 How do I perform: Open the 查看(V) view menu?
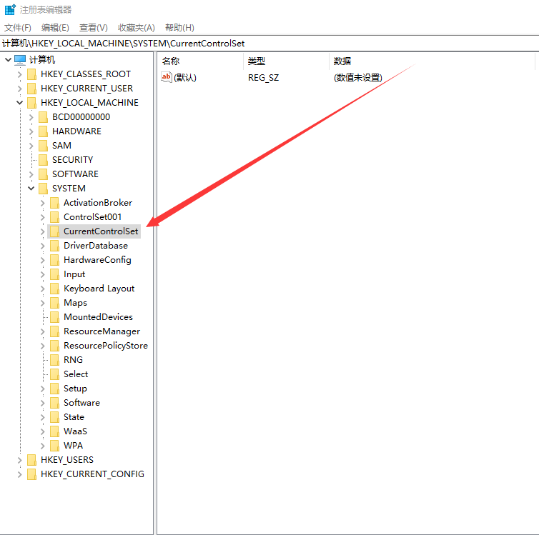94,27
